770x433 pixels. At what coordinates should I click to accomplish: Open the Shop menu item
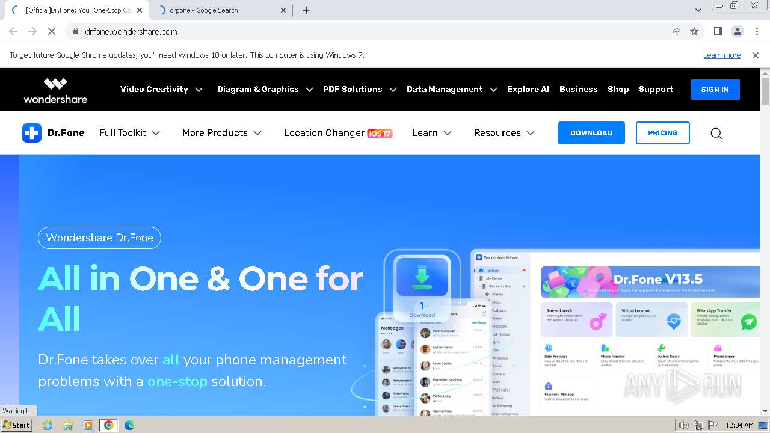(618, 89)
